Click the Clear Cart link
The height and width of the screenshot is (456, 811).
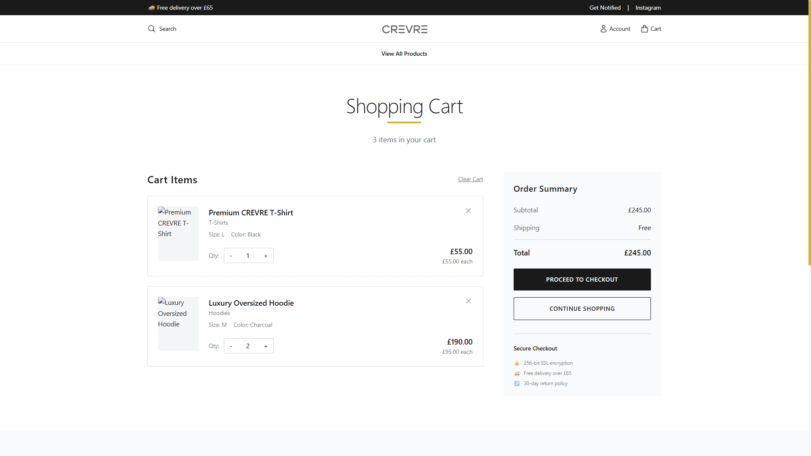[x=470, y=179]
